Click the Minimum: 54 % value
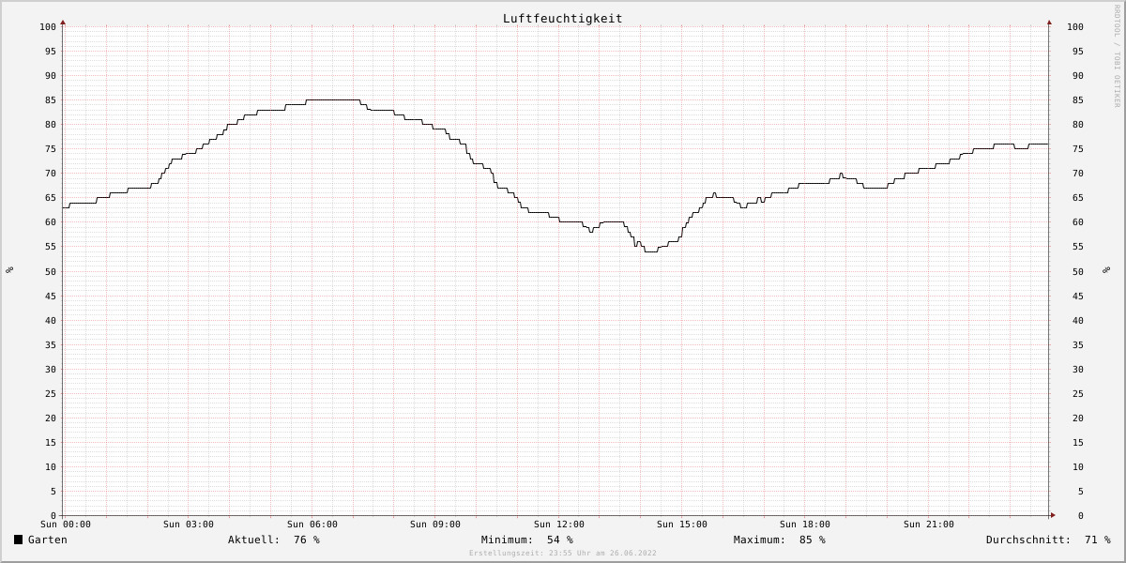This screenshot has width=1126, height=563. pyautogui.click(x=527, y=540)
